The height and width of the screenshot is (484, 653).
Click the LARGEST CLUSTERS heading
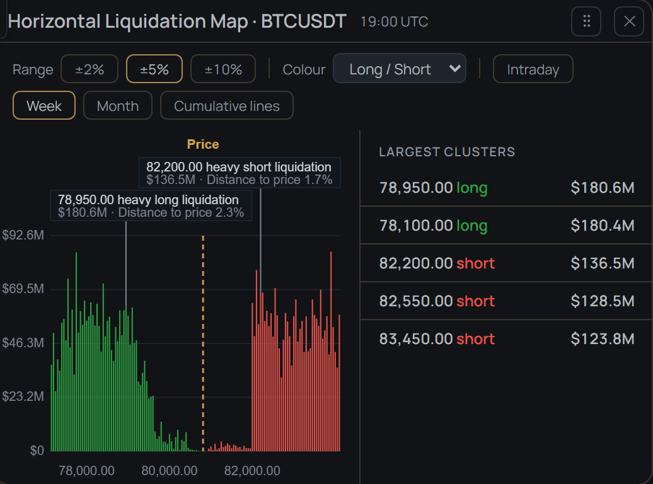click(x=447, y=152)
